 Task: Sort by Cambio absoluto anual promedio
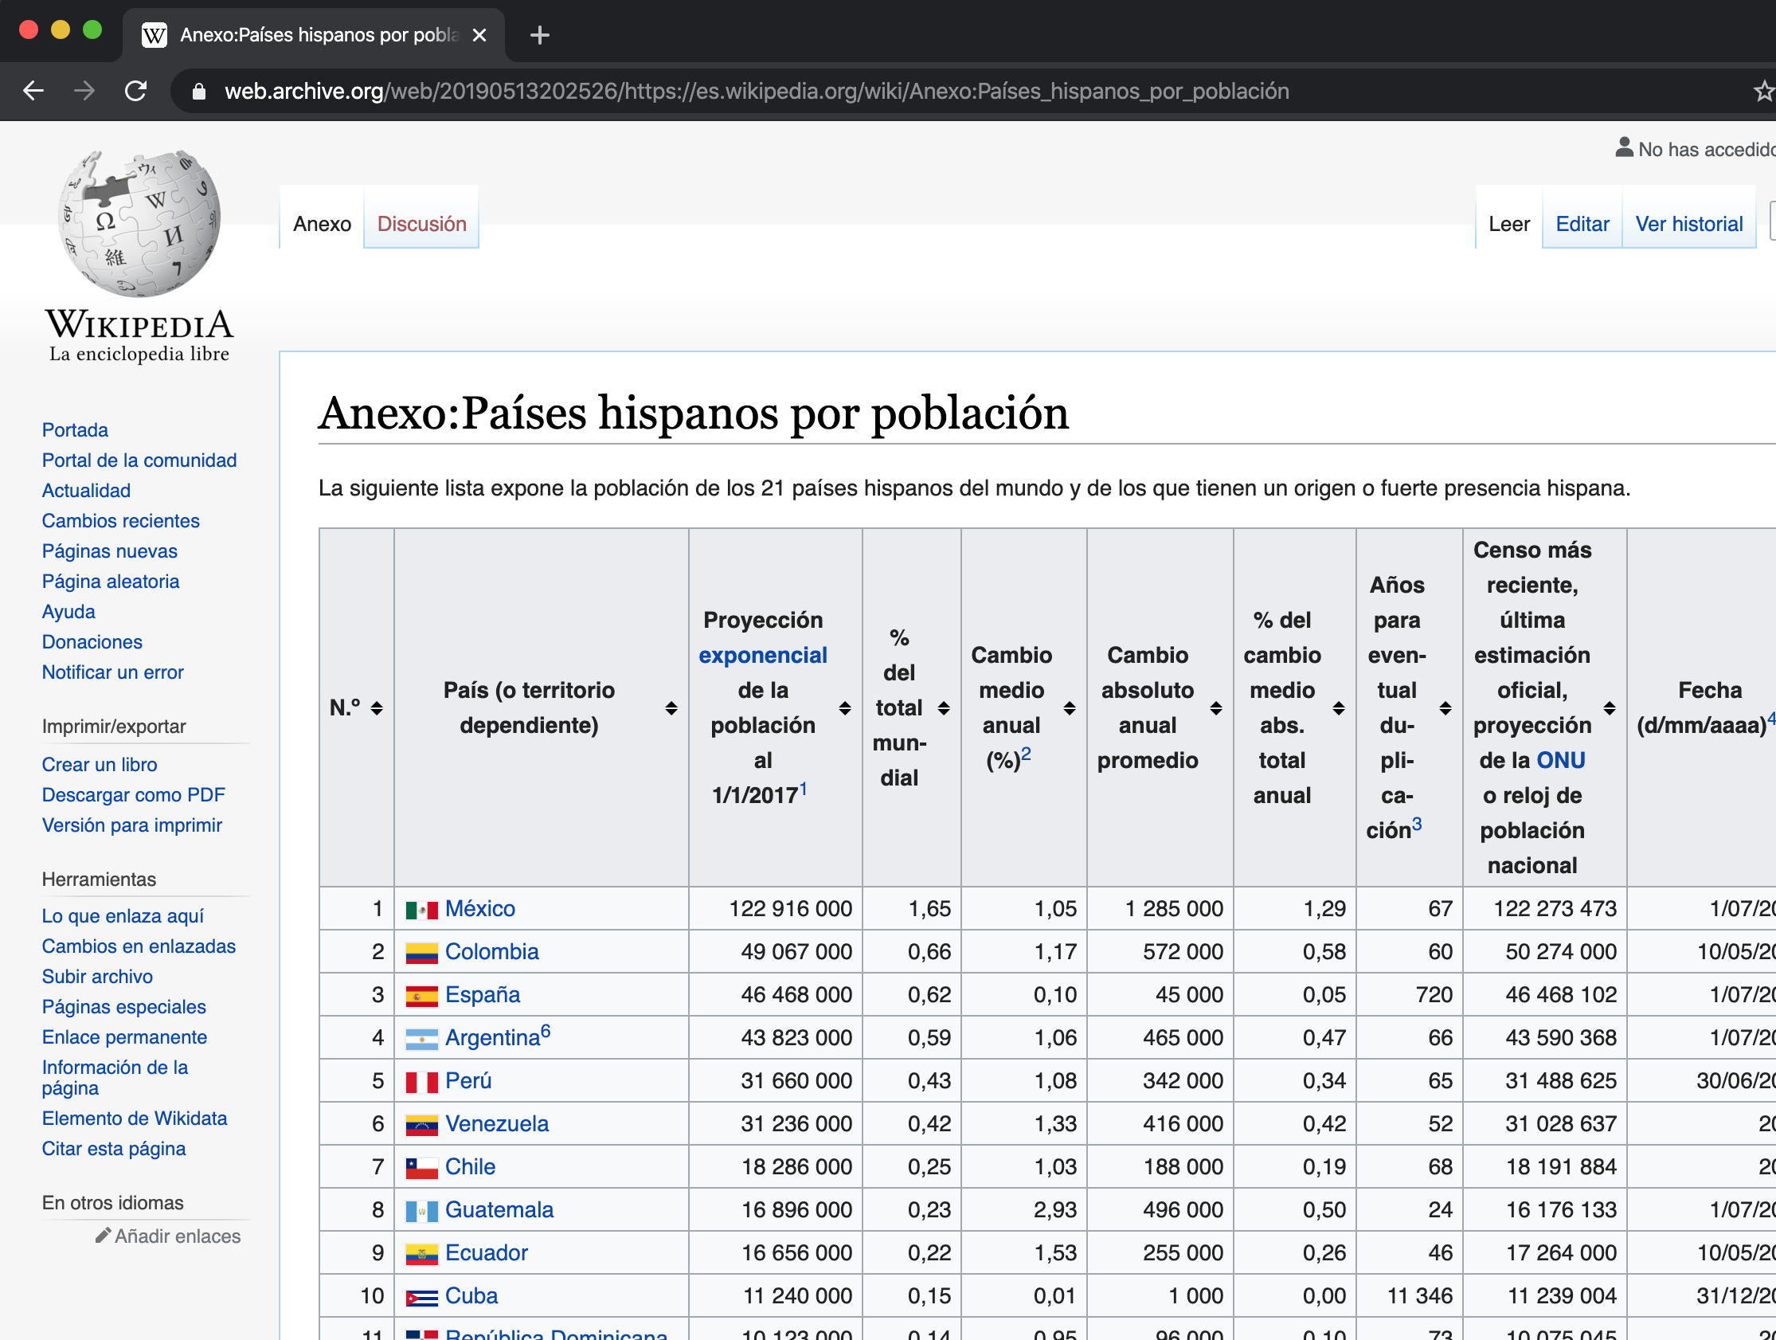coord(1216,707)
